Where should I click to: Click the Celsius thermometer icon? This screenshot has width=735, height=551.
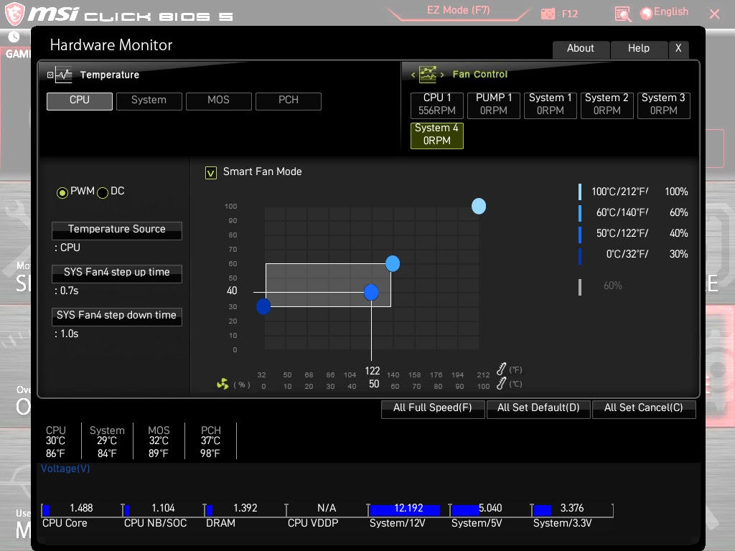502,383
